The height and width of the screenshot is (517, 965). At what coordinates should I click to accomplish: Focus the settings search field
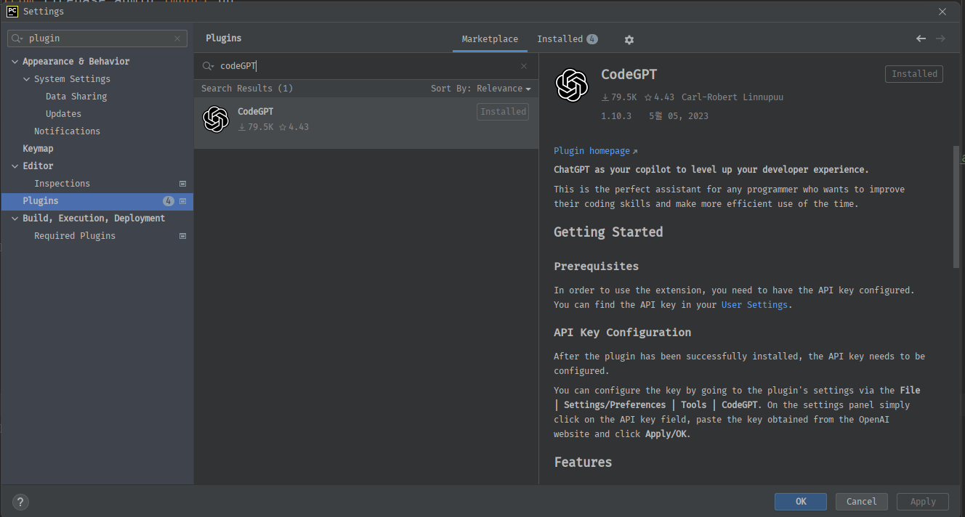(97, 38)
